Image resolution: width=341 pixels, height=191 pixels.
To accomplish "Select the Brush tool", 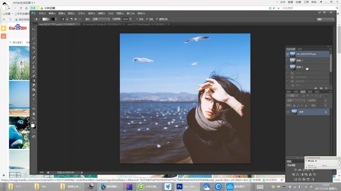I will (34, 62).
